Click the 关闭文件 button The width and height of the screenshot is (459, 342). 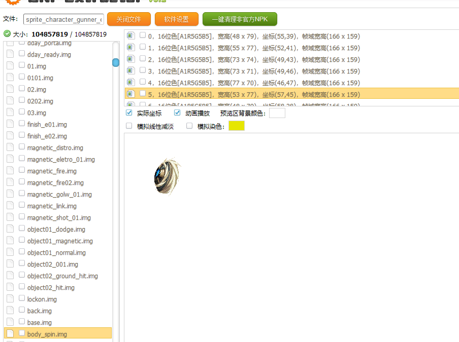click(128, 19)
